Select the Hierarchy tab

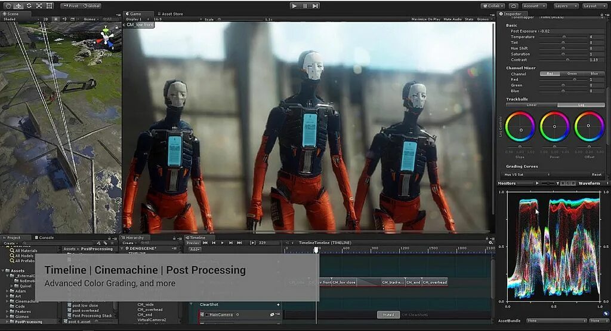click(x=133, y=237)
